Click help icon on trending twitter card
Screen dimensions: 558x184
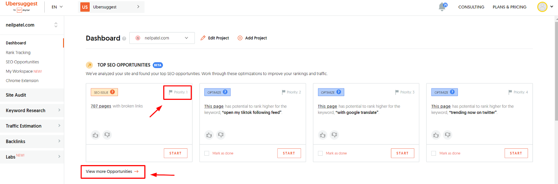coord(452,92)
